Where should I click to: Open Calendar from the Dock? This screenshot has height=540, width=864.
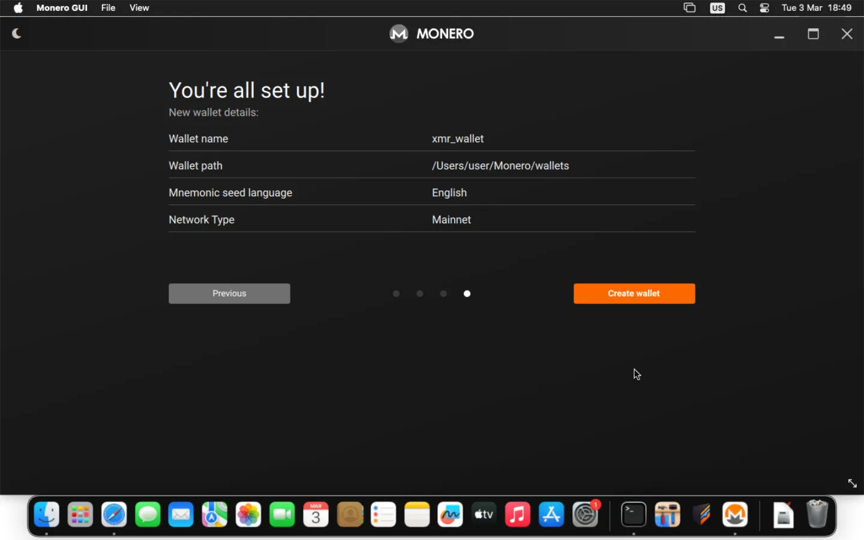point(316,515)
